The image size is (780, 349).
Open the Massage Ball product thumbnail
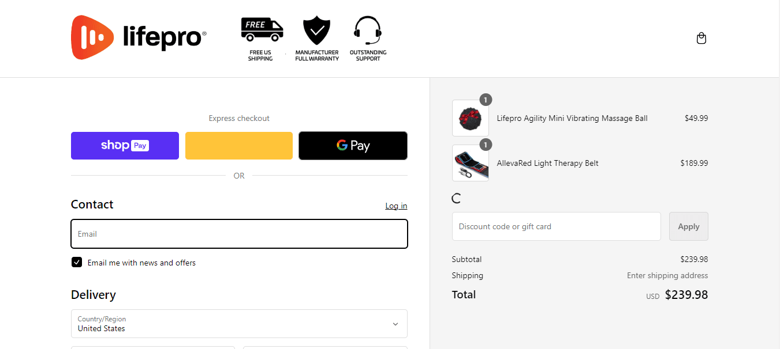click(471, 118)
